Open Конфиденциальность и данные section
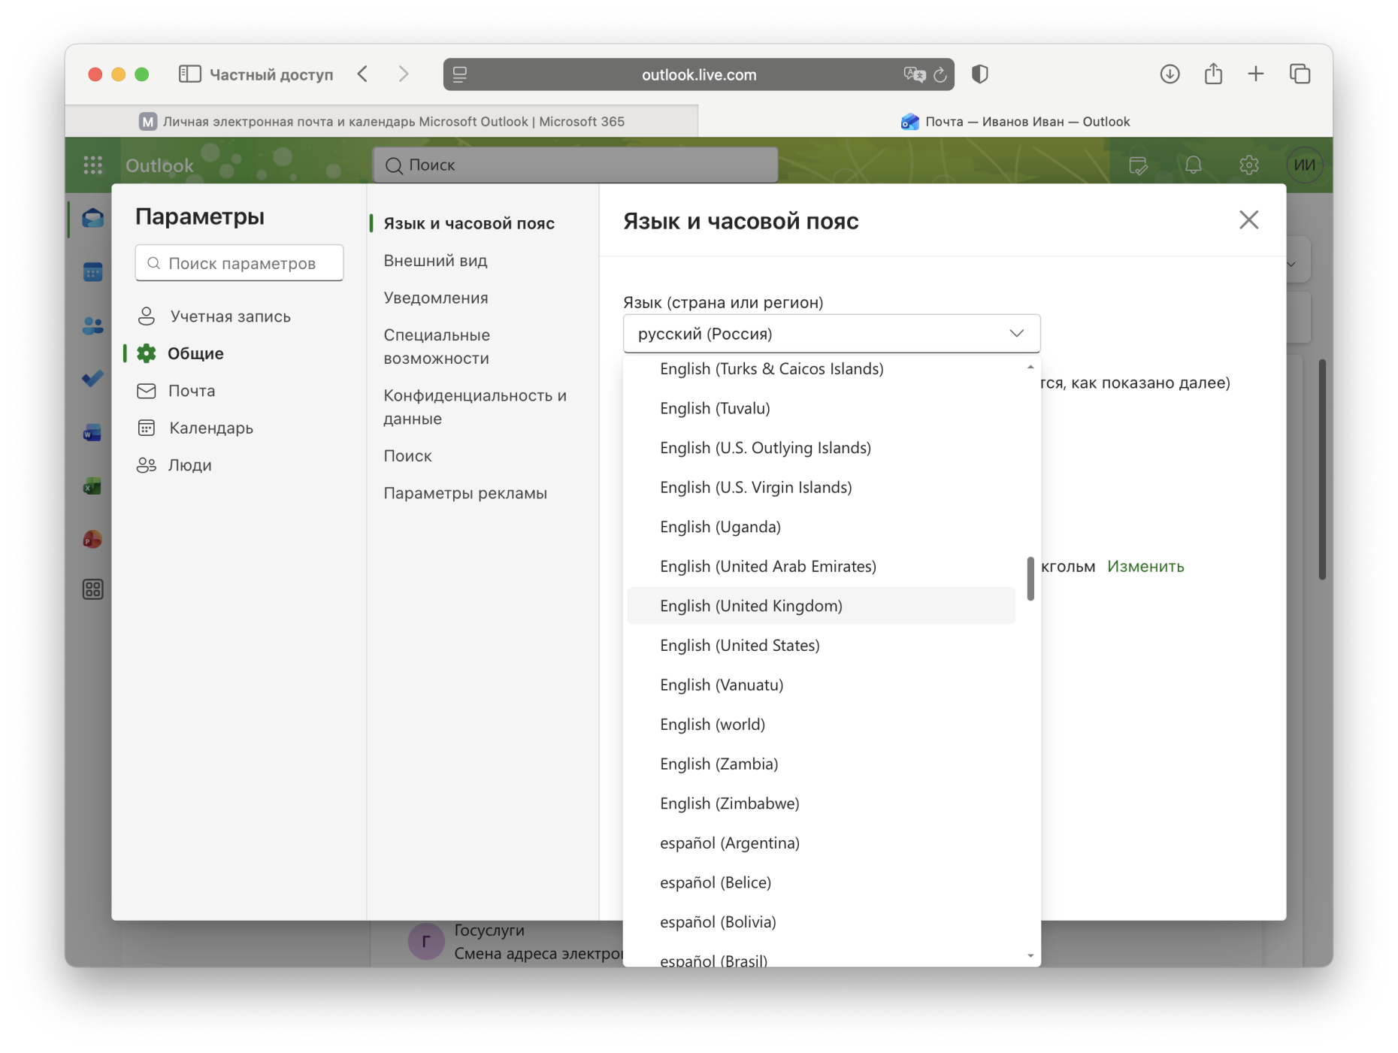 [x=475, y=407]
